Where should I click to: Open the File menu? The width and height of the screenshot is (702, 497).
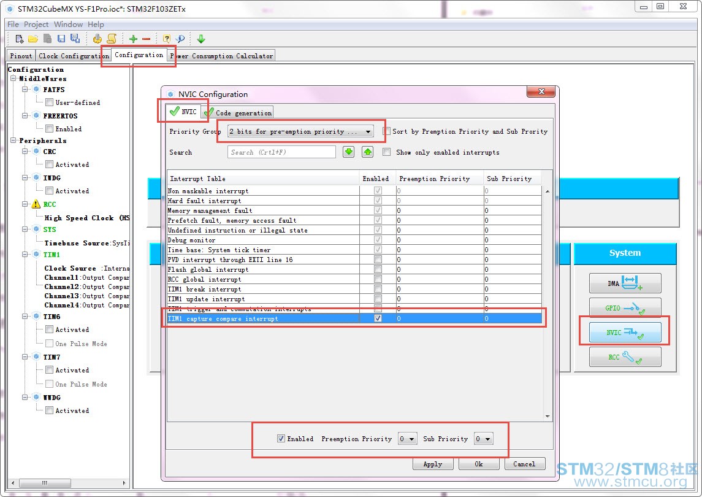[x=13, y=24]
